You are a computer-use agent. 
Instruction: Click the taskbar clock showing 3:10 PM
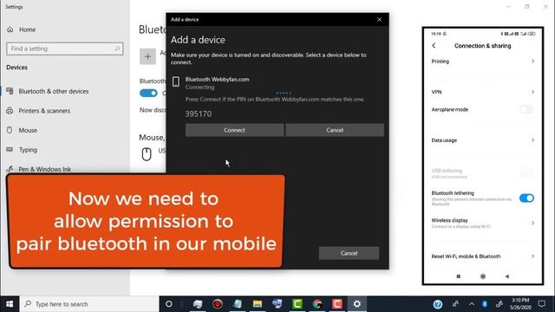[x=520, y=304]
